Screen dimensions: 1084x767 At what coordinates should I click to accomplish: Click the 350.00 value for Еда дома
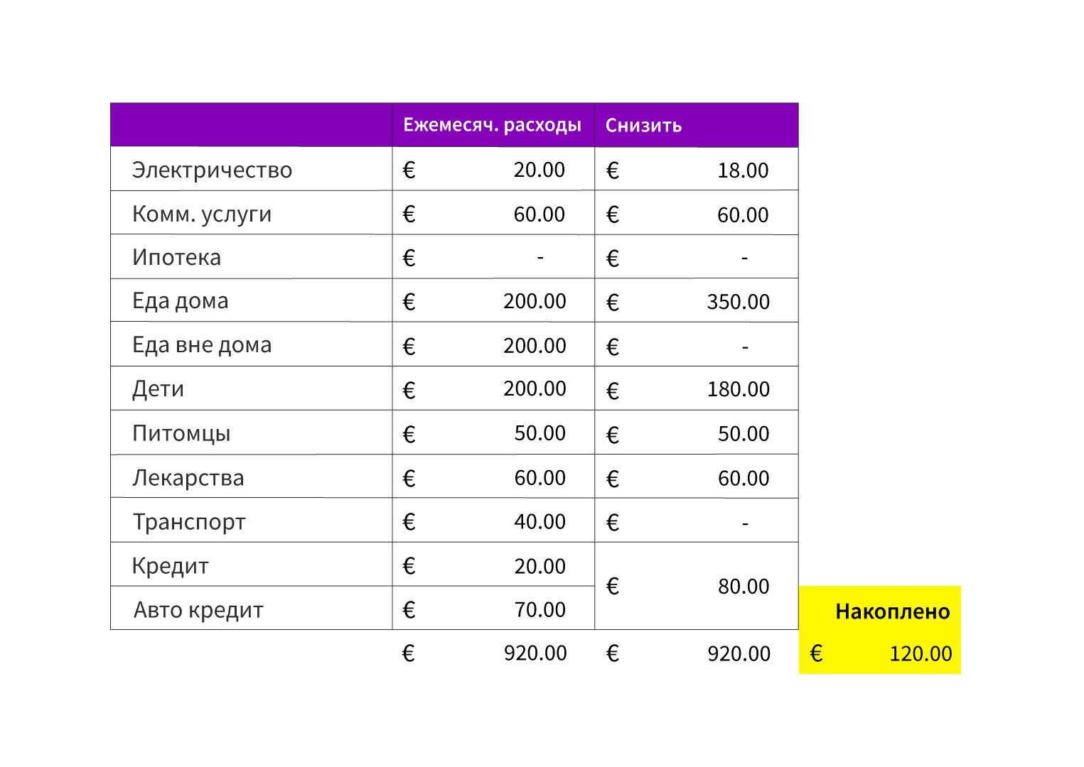click(738, 302)
